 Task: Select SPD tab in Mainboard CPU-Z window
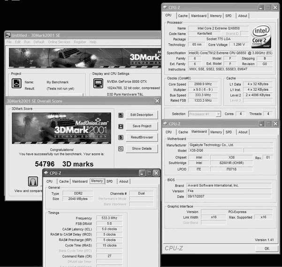point(229,132)
